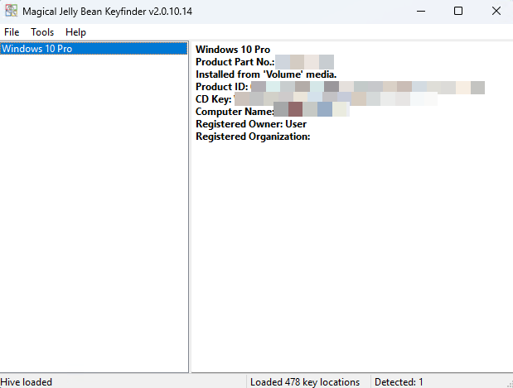Click the 'Detected: 1' status entry
Image resolution: width=513 pixels, height=388 pixels.
399,381
